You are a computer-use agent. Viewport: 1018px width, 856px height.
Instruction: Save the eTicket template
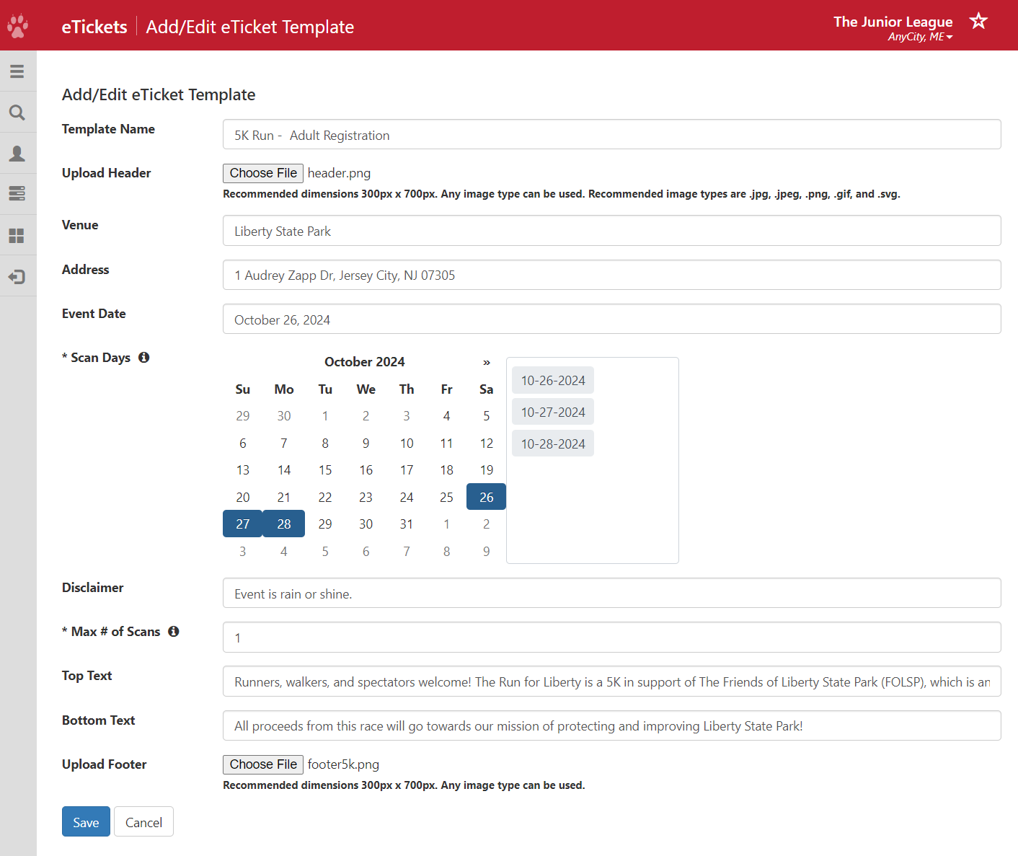86,822
